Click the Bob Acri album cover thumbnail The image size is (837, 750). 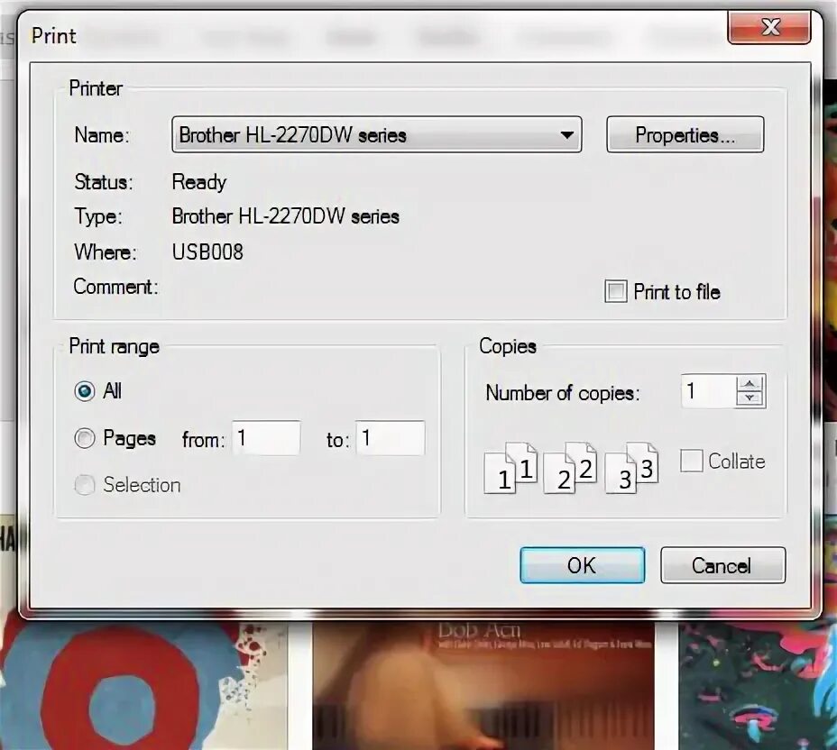483,685
